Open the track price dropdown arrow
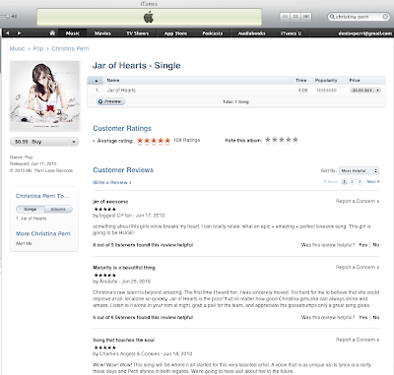 click(378, 91)
